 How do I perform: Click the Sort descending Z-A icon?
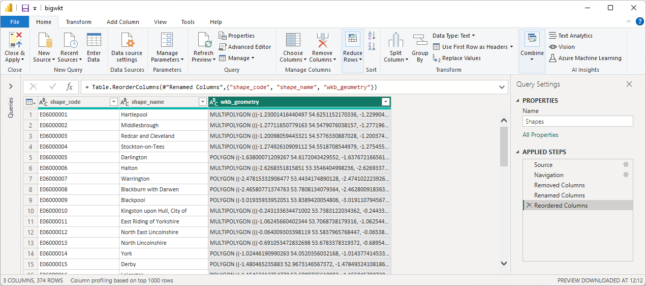tap(372, 47)
